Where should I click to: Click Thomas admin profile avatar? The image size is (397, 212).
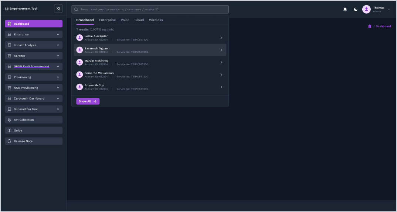[366, 9]
